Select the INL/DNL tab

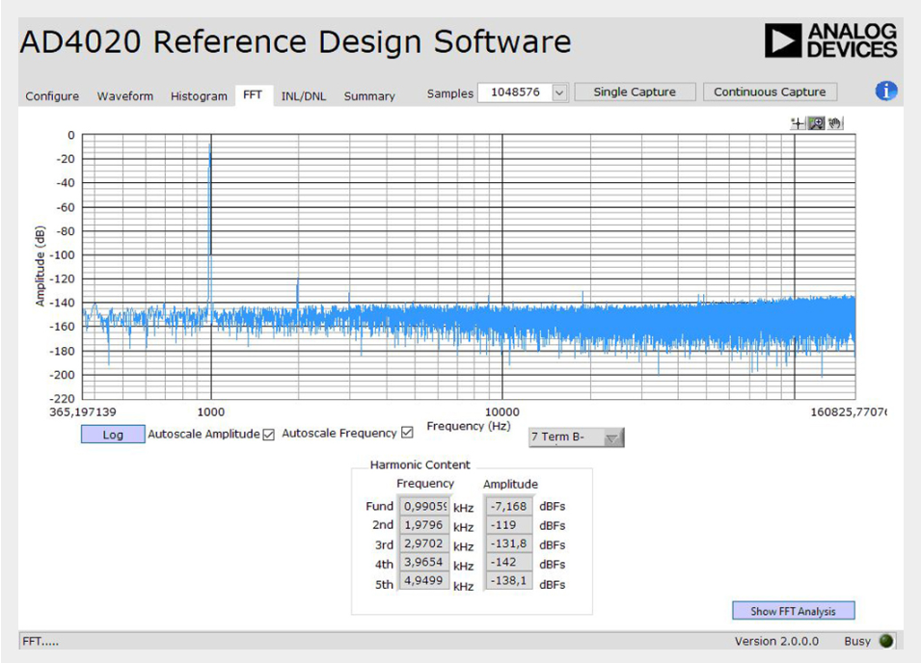click(x=303, y=96)
